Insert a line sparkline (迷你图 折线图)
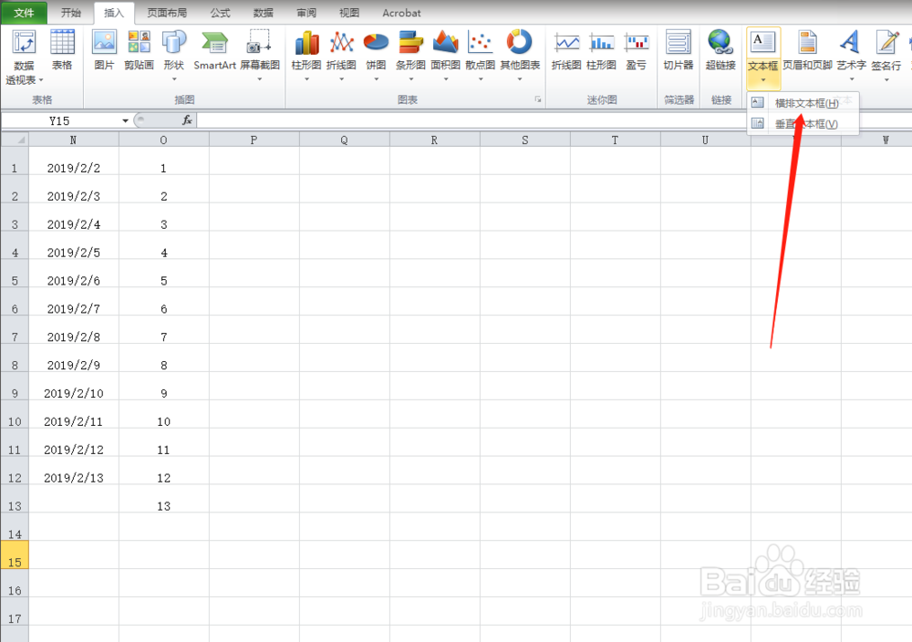912x642 pixels. tap(566, 50)
